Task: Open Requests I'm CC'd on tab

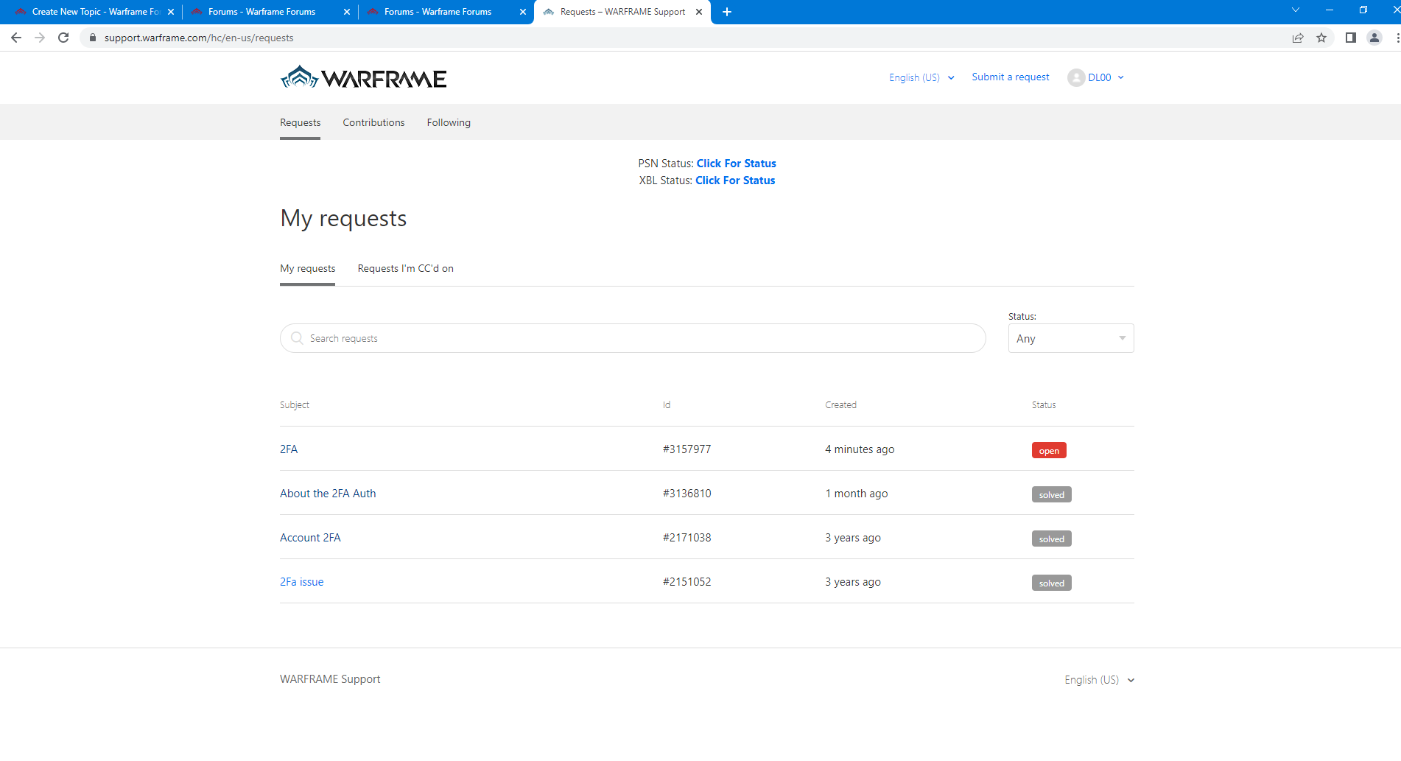Action: coord(405,268)
